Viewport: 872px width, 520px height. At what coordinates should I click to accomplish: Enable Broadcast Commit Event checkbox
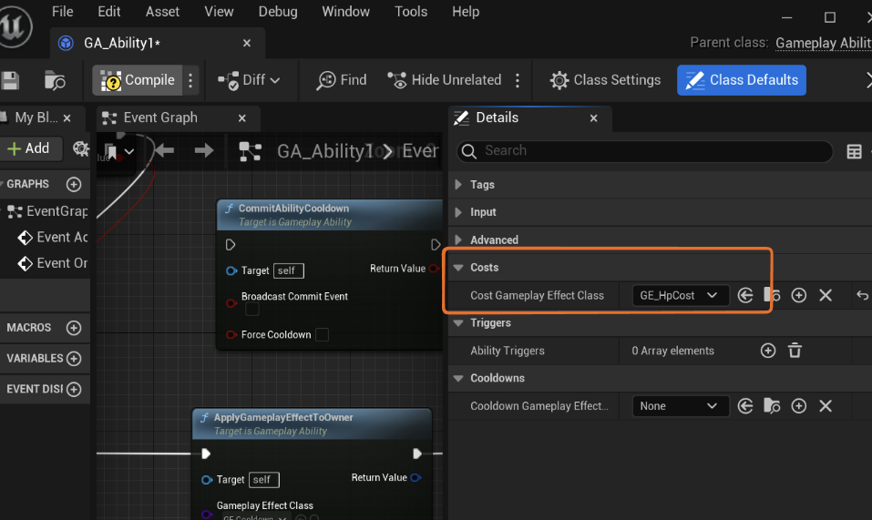252,310
